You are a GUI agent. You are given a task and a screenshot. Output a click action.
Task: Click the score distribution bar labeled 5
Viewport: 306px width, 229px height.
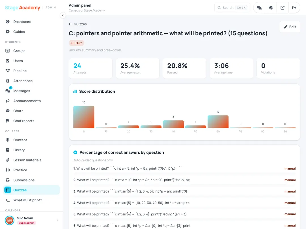click(218, 122)
